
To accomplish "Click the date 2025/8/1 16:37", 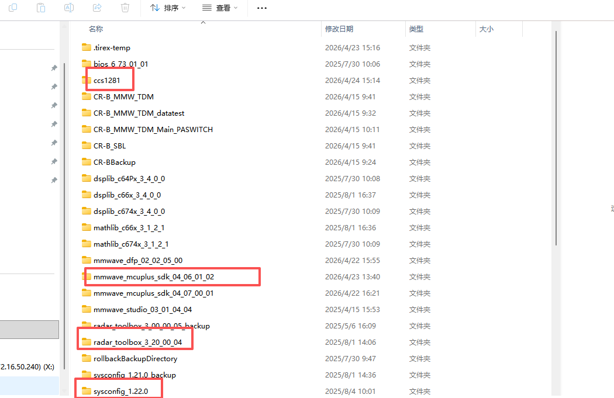I will tap(350, 195).
